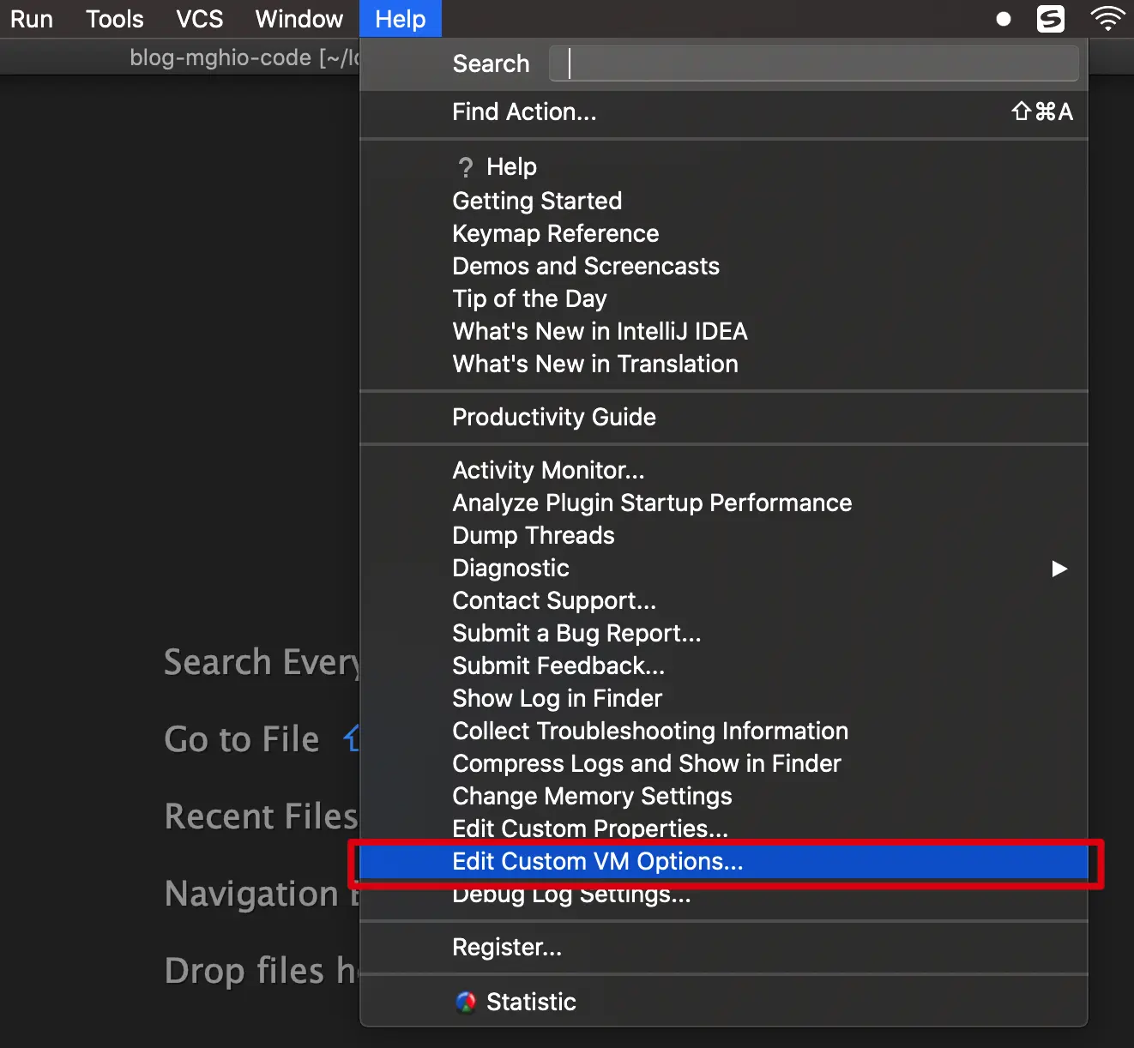Viewport: 1134px width, 1048px height.
Task: Select Tip of the Day
Action: [529, 298]
